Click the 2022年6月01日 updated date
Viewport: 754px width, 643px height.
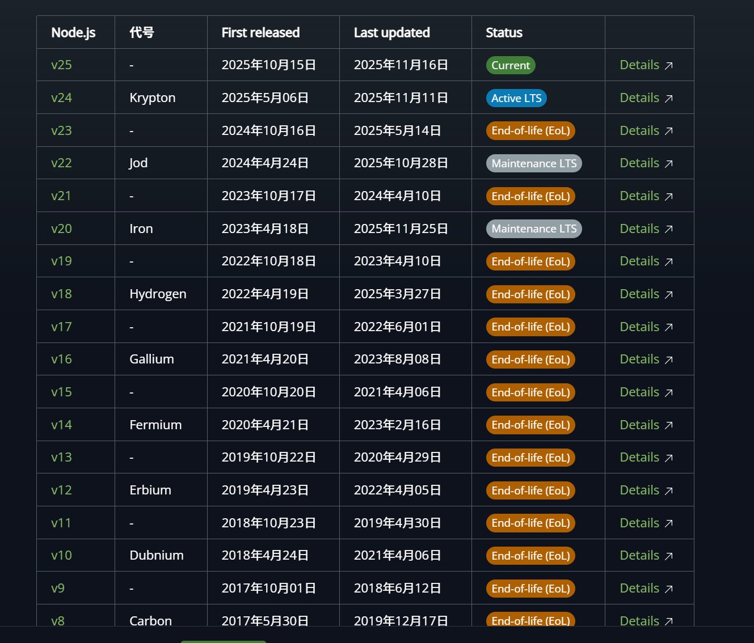397,327
